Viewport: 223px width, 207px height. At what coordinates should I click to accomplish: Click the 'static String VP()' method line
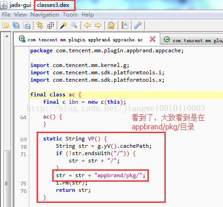[75, 139]
